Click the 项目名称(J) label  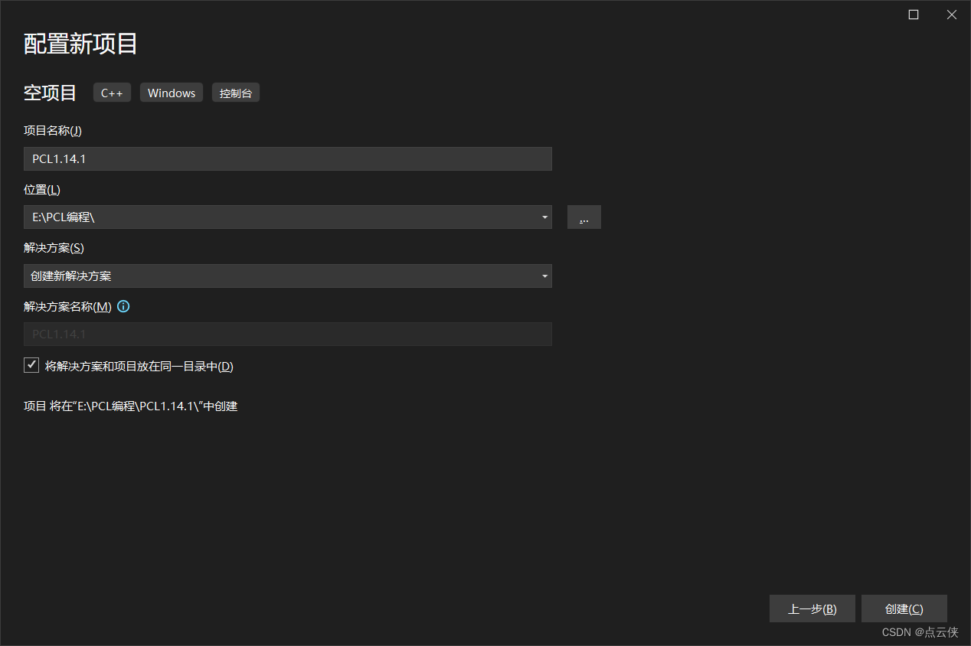point(53,131)
